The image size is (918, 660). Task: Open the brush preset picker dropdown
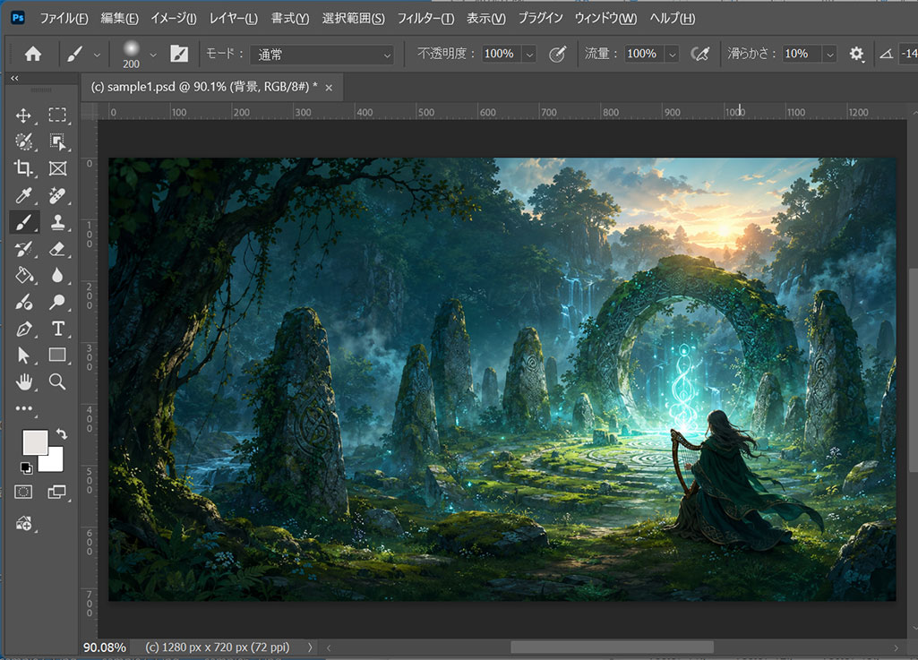pyautogui.click(x=153, y=55)
